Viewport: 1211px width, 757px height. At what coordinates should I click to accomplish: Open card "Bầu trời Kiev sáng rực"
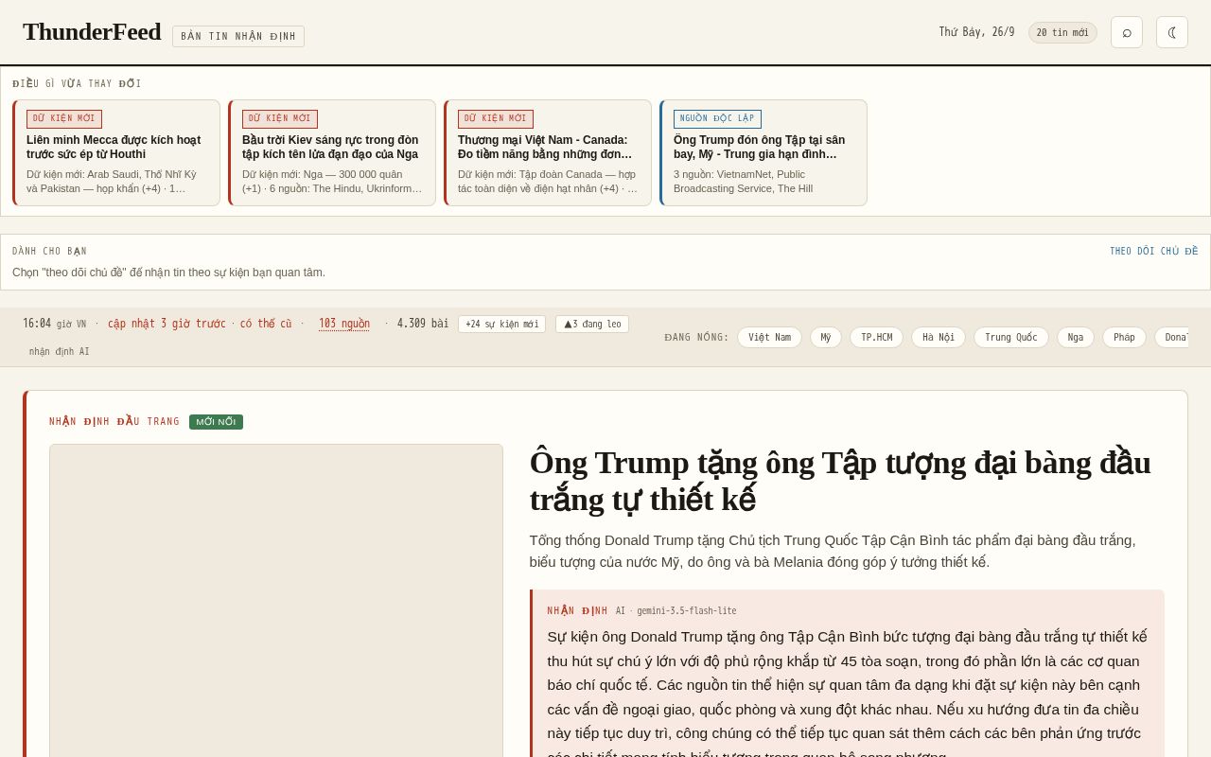click(x=332, y=153)
